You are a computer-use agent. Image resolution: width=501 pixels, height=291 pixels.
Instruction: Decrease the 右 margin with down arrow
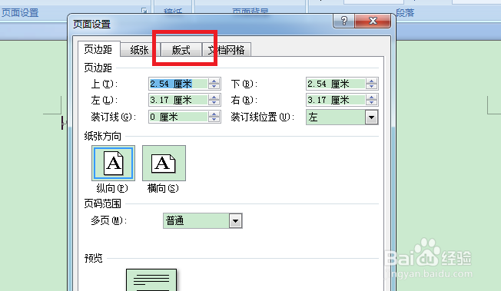coord(371,103)
